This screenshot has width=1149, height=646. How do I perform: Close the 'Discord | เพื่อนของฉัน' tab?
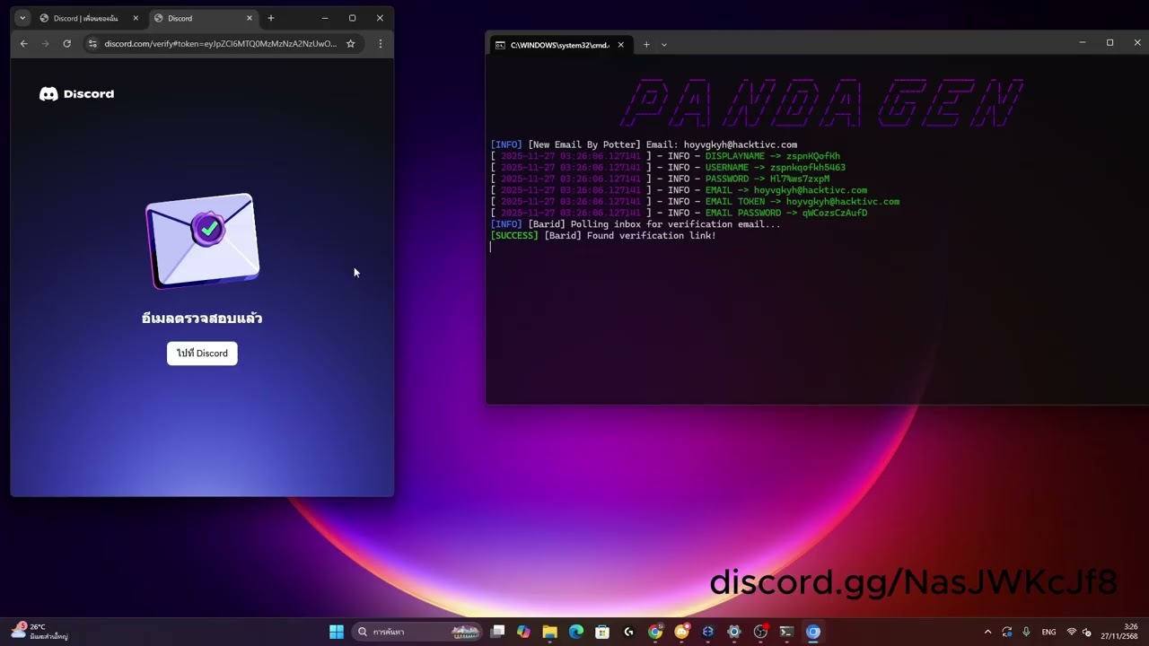pos(136,18)
